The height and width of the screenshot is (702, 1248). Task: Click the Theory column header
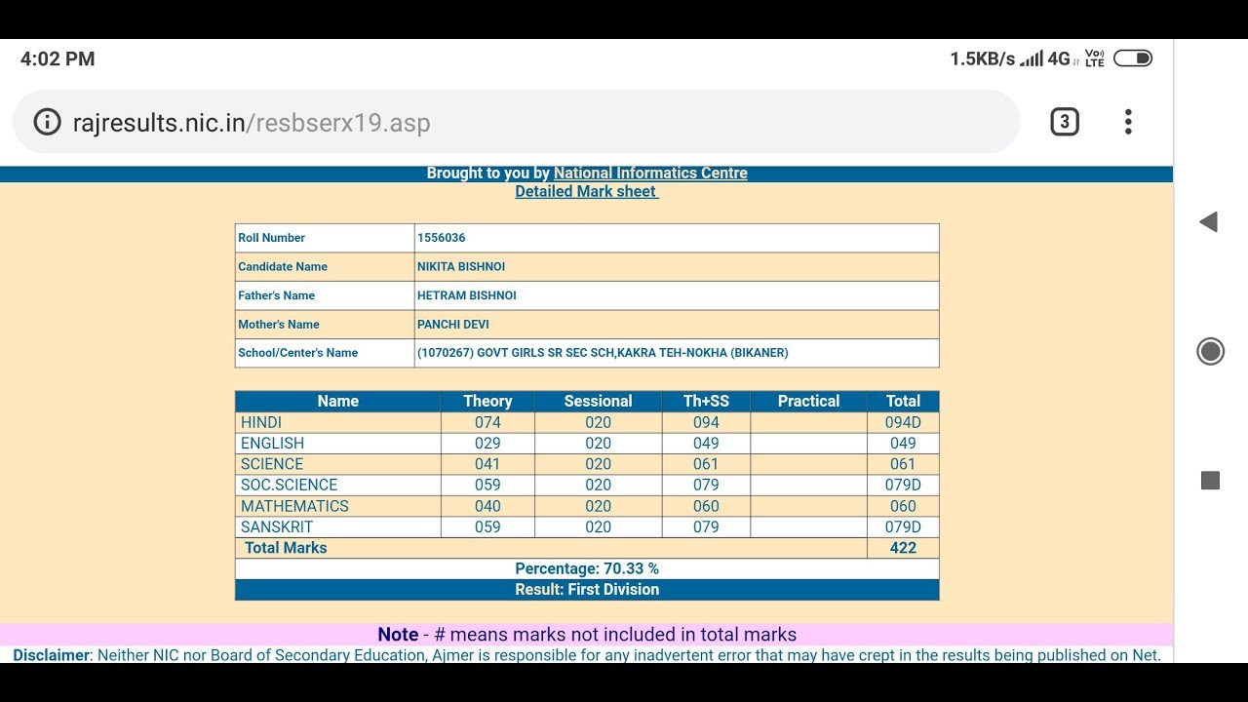pos(487,401)
